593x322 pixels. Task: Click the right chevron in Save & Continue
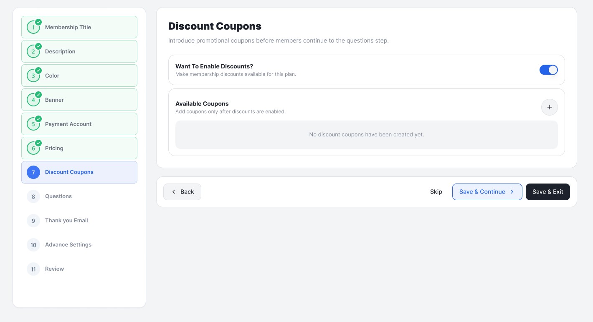[x=512, y=192]
